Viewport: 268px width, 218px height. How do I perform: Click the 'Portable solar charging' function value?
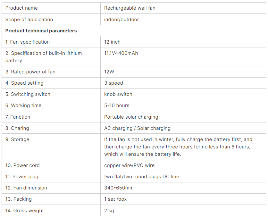click(131, 117)
